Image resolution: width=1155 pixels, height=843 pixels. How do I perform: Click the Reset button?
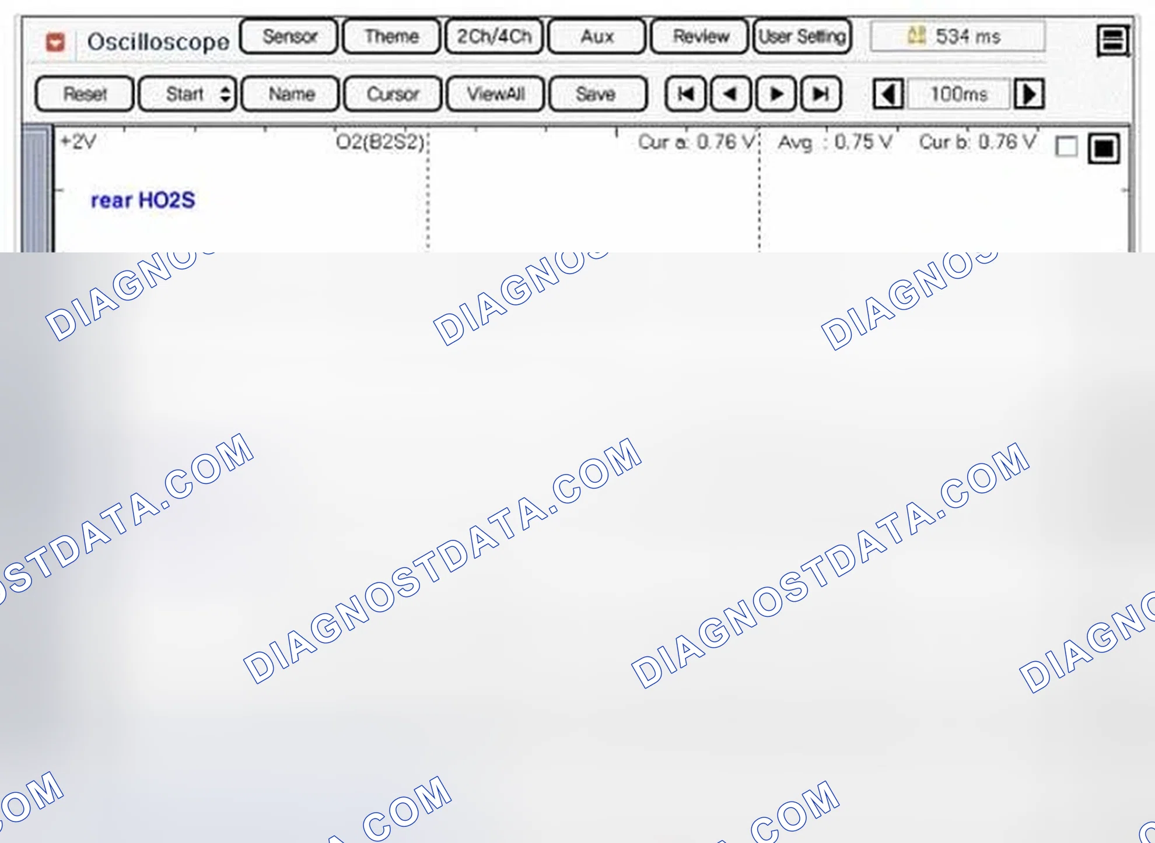click(85, 94)
